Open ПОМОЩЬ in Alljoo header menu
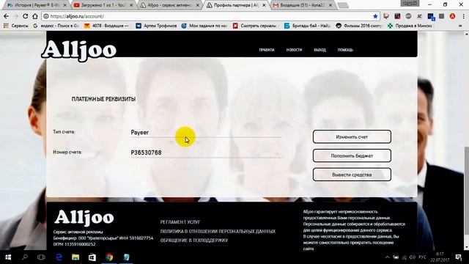The image size is (469, 264). point(345,50)
